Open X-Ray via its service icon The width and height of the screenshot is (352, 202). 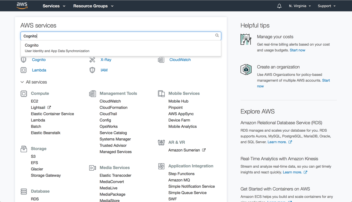click(92, 60)
